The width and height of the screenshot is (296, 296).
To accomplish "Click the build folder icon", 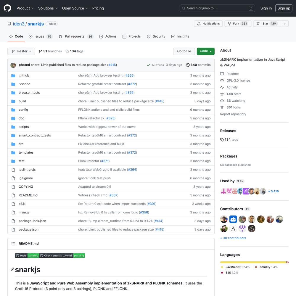I will pos(13,101).
